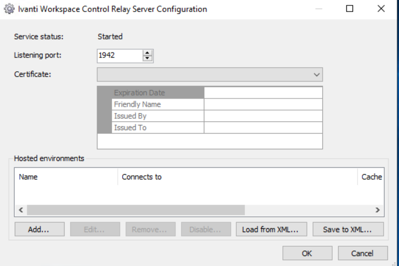399x266 pixels.
Task: Click the Disable... button
Action: [206, 229]
